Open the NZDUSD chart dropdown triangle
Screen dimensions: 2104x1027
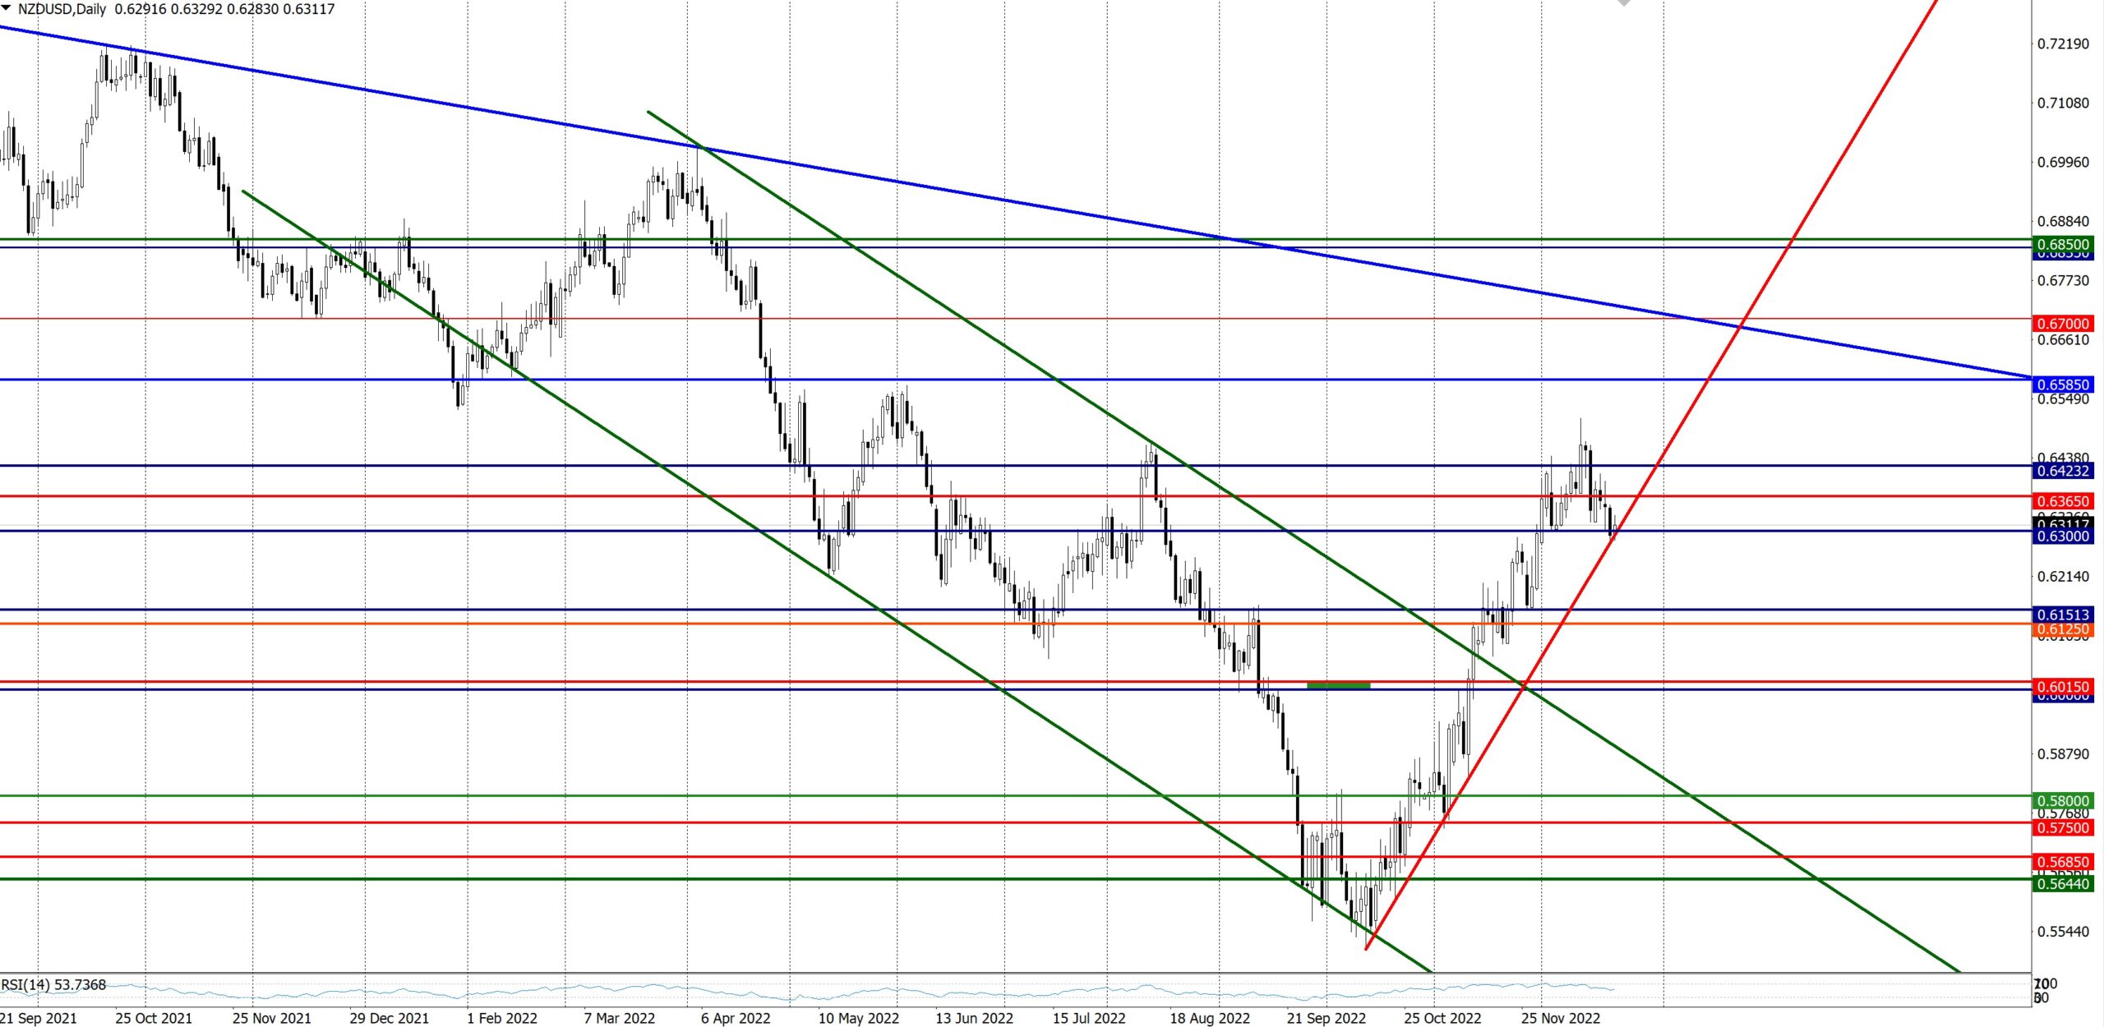7,8
